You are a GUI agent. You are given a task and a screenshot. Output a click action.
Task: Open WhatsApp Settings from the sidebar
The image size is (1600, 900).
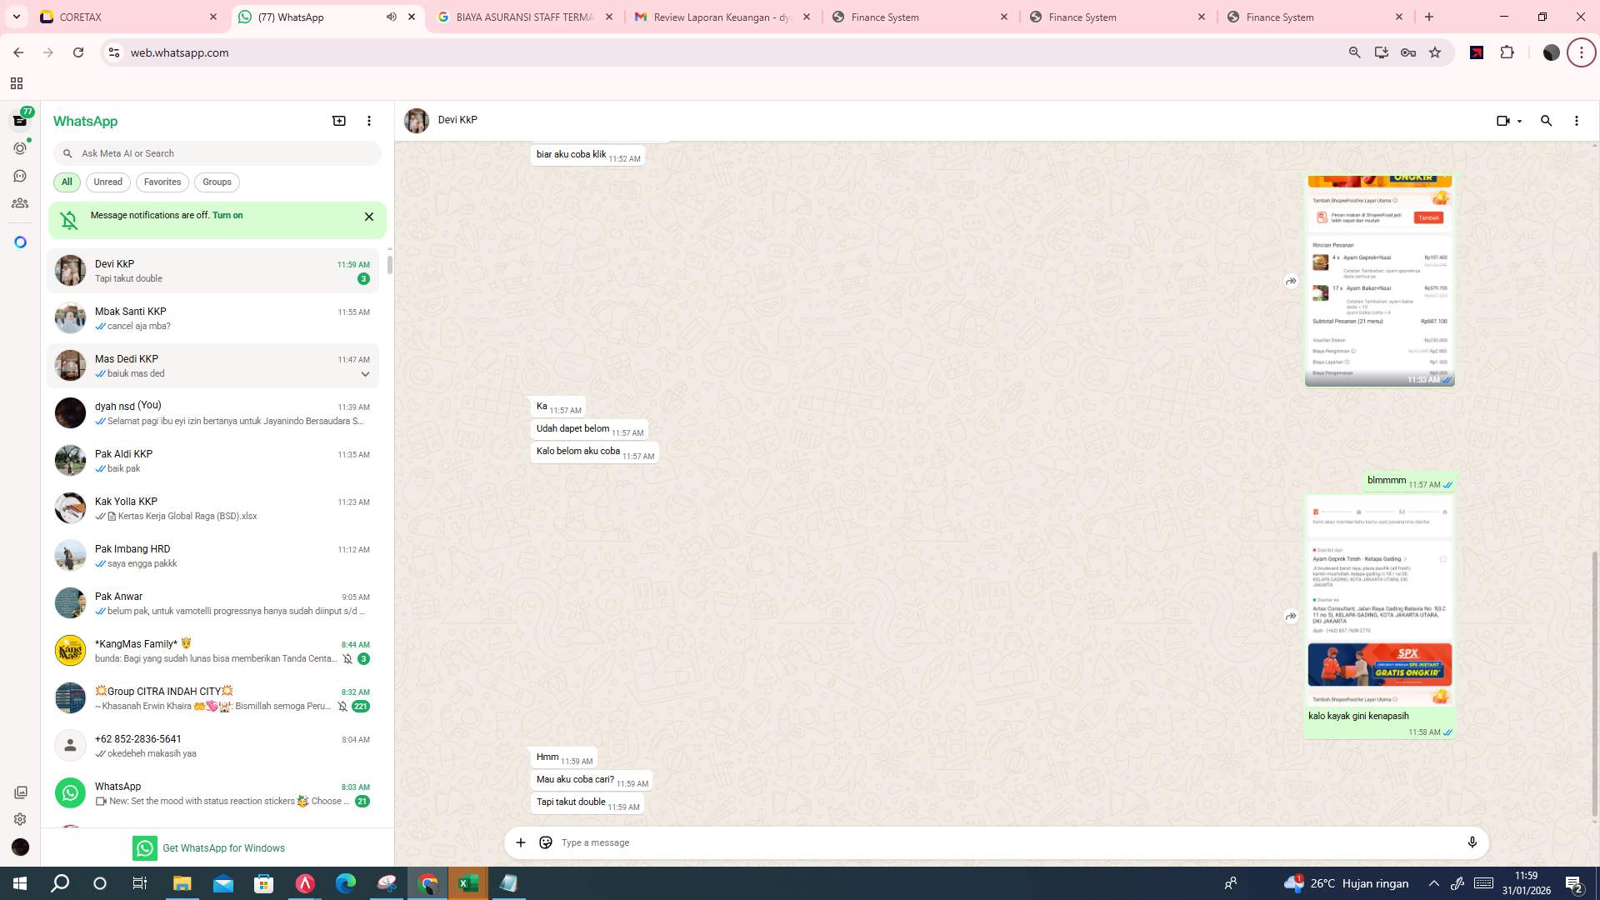20,819
